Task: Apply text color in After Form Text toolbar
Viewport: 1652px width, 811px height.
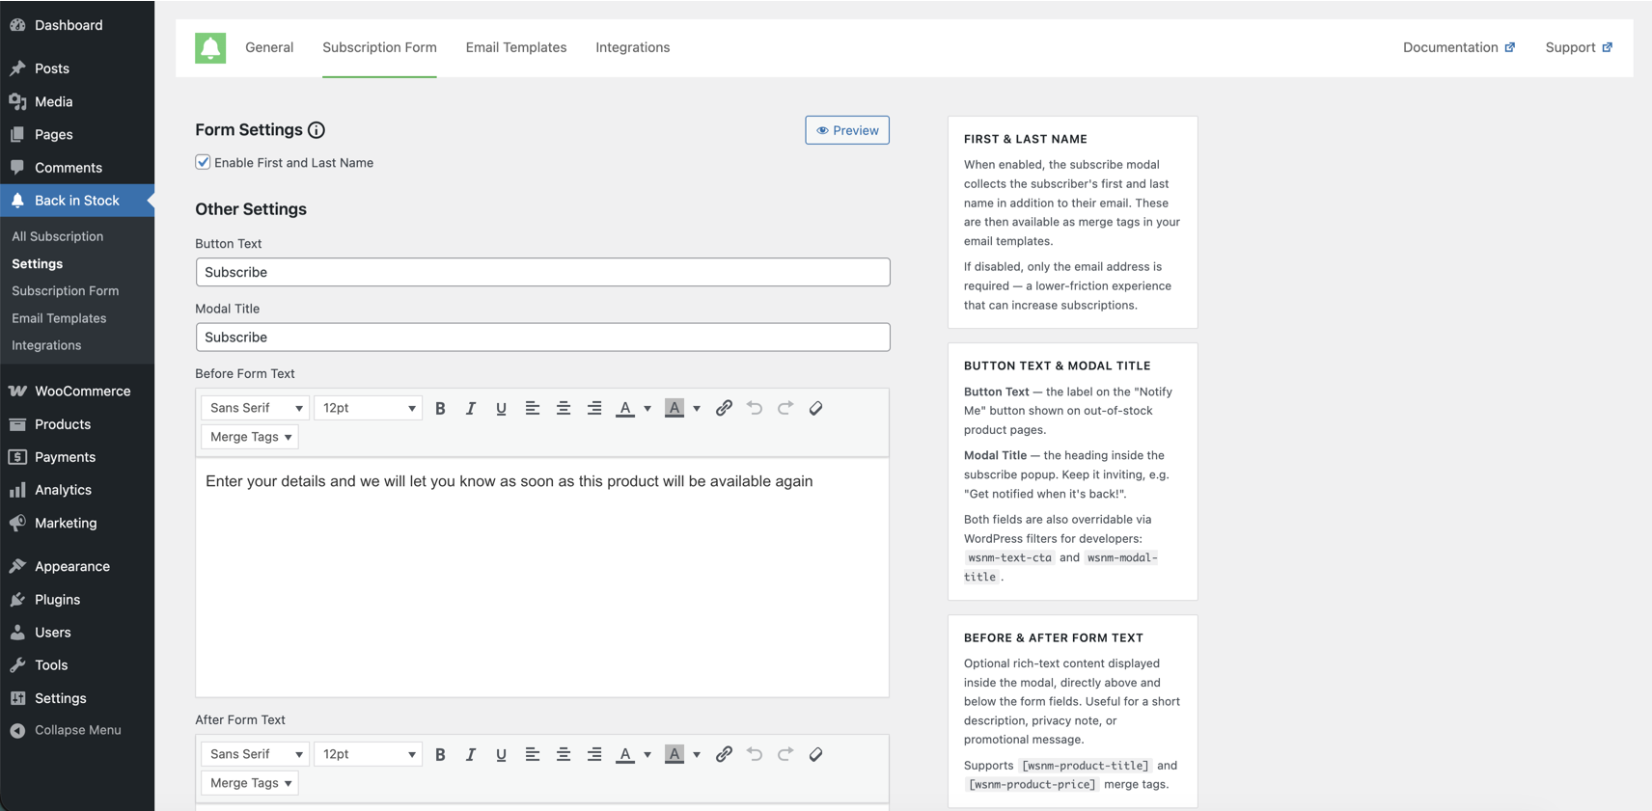Action: (625, 754)
